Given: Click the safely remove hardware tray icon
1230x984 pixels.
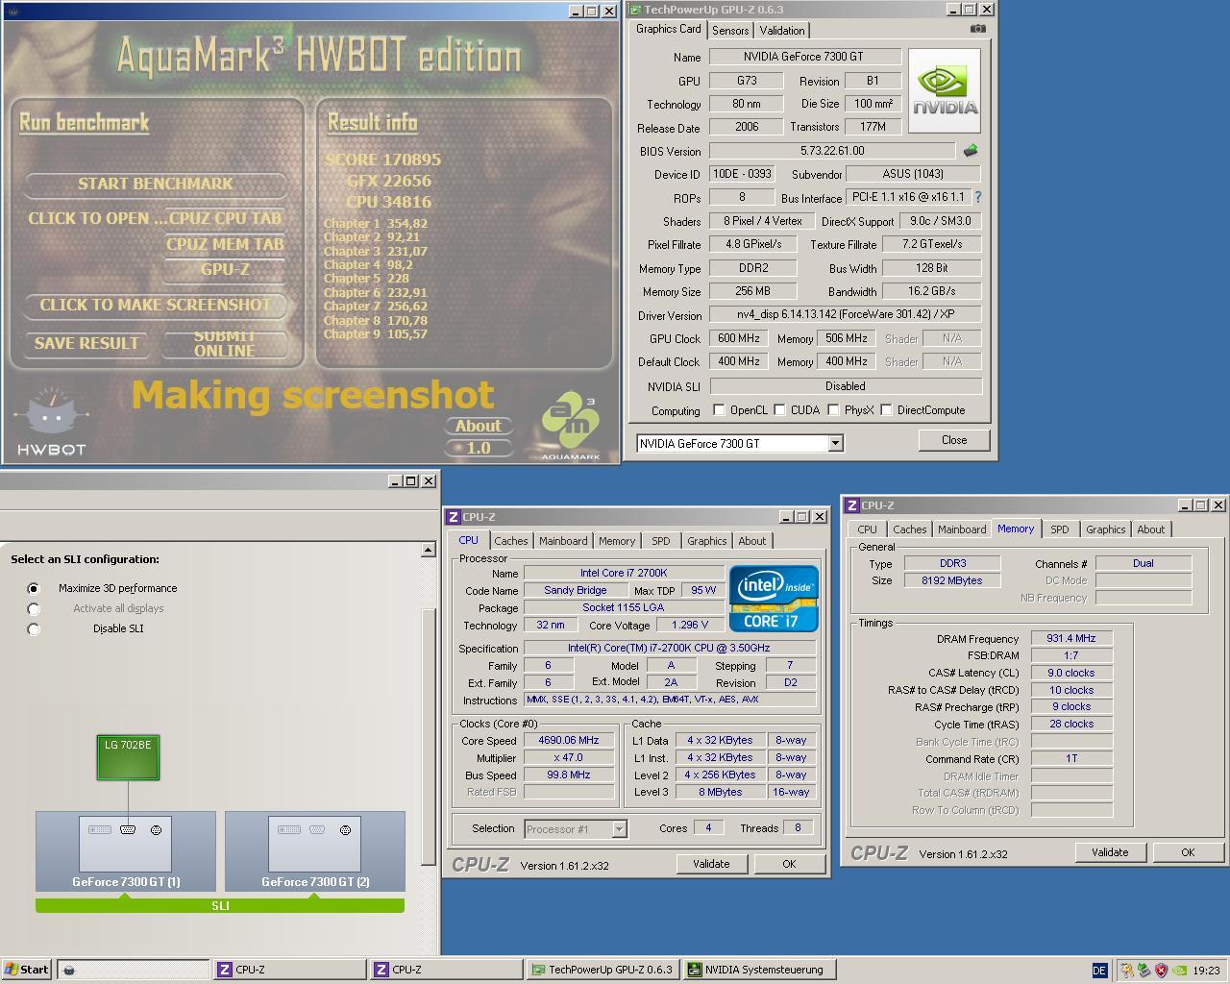Looking at the screenshot, I should (1144, 970).
